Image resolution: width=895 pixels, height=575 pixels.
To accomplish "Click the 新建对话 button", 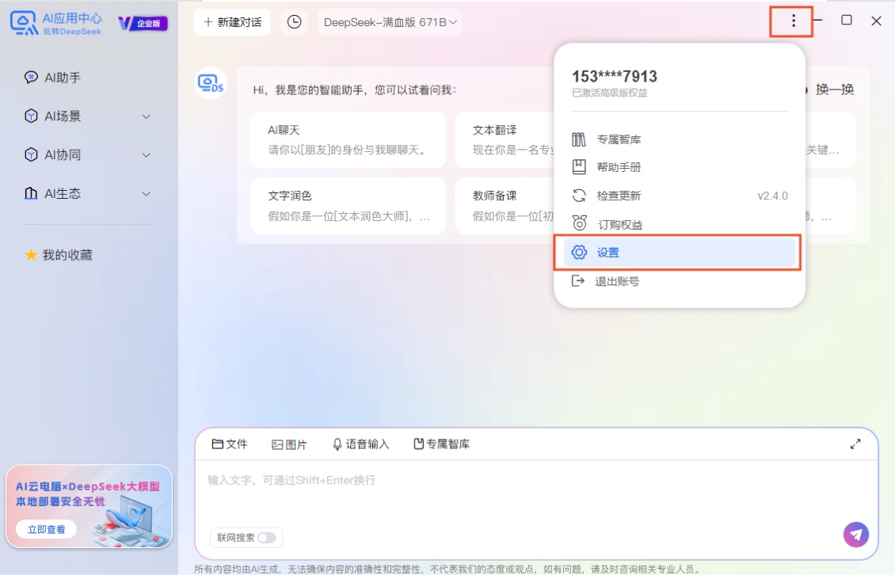I will click(x=232, y=22).
